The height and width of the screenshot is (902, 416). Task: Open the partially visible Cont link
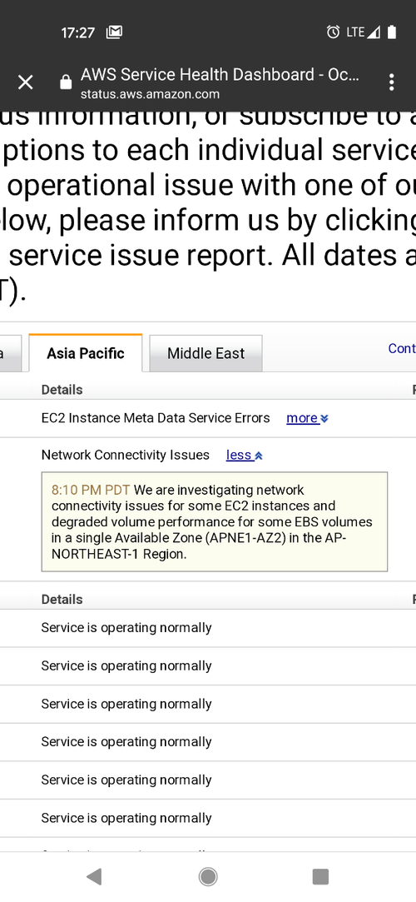[x=402, y=348]
